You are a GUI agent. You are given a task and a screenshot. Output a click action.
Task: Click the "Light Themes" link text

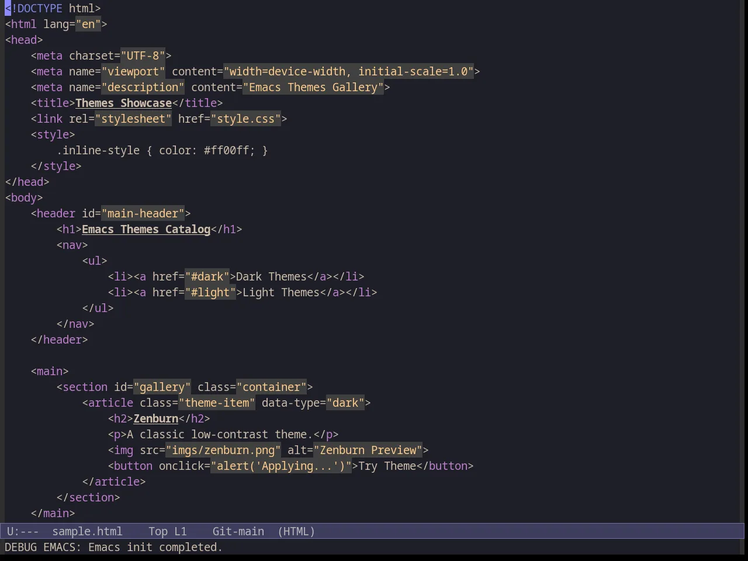[x=281, y=292]
